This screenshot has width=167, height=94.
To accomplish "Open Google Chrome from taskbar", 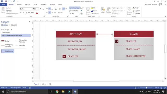I will point(57,92).
